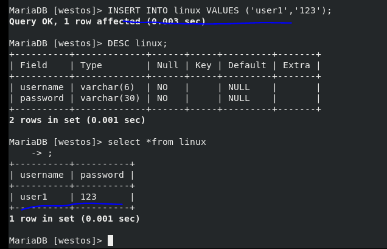Click 'password' in the DESC table
Viewport: 387px width, 249px height.
click(42, 98)
